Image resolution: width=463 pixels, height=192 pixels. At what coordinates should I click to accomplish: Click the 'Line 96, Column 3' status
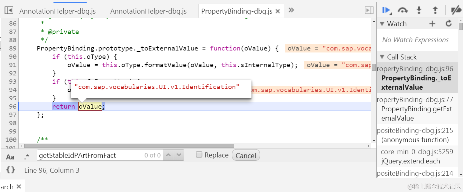(52, 170)
